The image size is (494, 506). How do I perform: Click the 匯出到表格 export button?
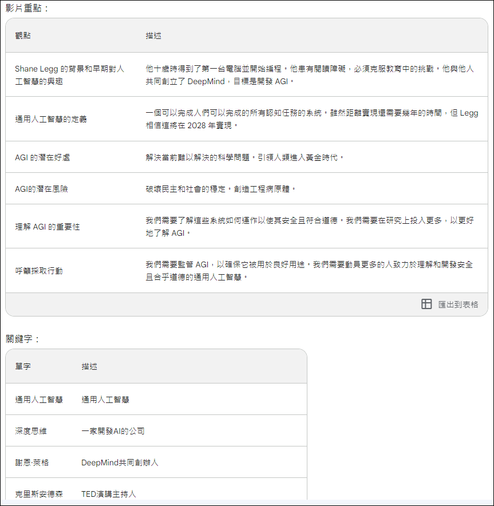tap(450, 304)
